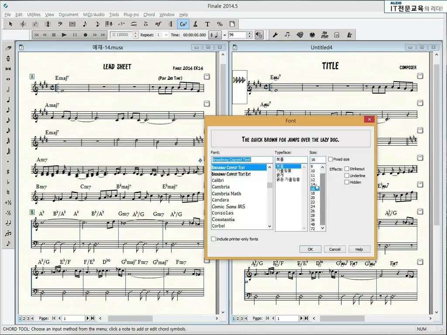
Task: Select the Tuplet tool
Action: (x=121, y=24)
